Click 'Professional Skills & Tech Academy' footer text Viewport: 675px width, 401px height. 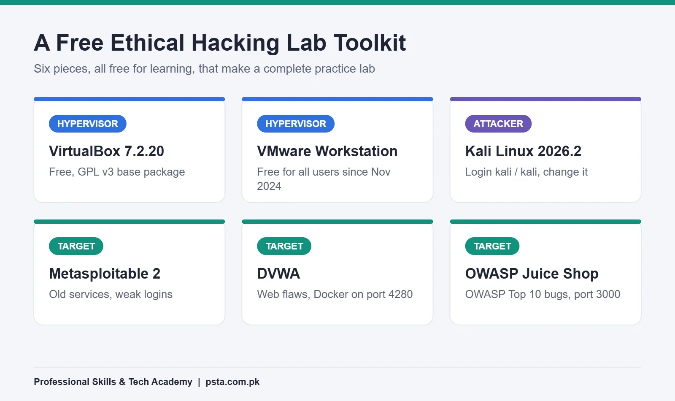113,382
